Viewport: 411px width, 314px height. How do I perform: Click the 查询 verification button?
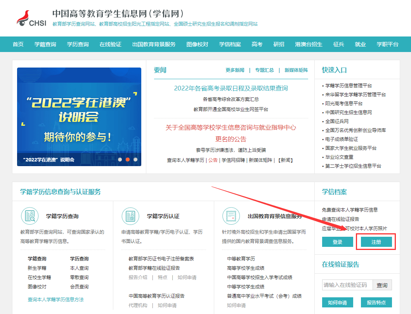click(382, 285)
